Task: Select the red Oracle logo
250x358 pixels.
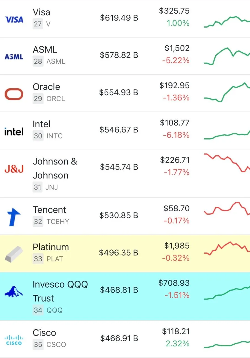Action: (x=14, y=94)
